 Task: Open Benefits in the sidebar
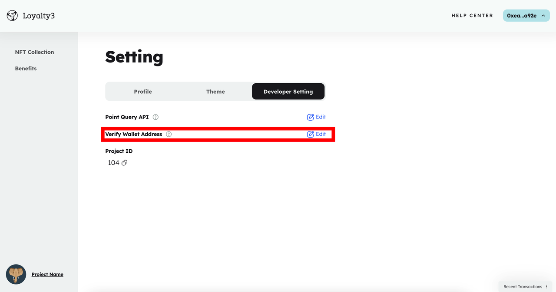(26, 69)
